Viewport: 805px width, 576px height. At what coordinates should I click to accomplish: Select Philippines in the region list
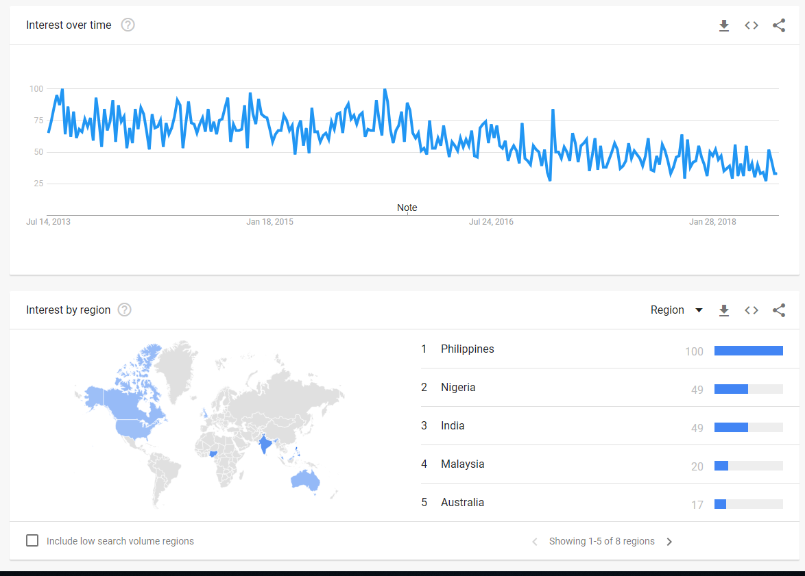pos(467,349)
